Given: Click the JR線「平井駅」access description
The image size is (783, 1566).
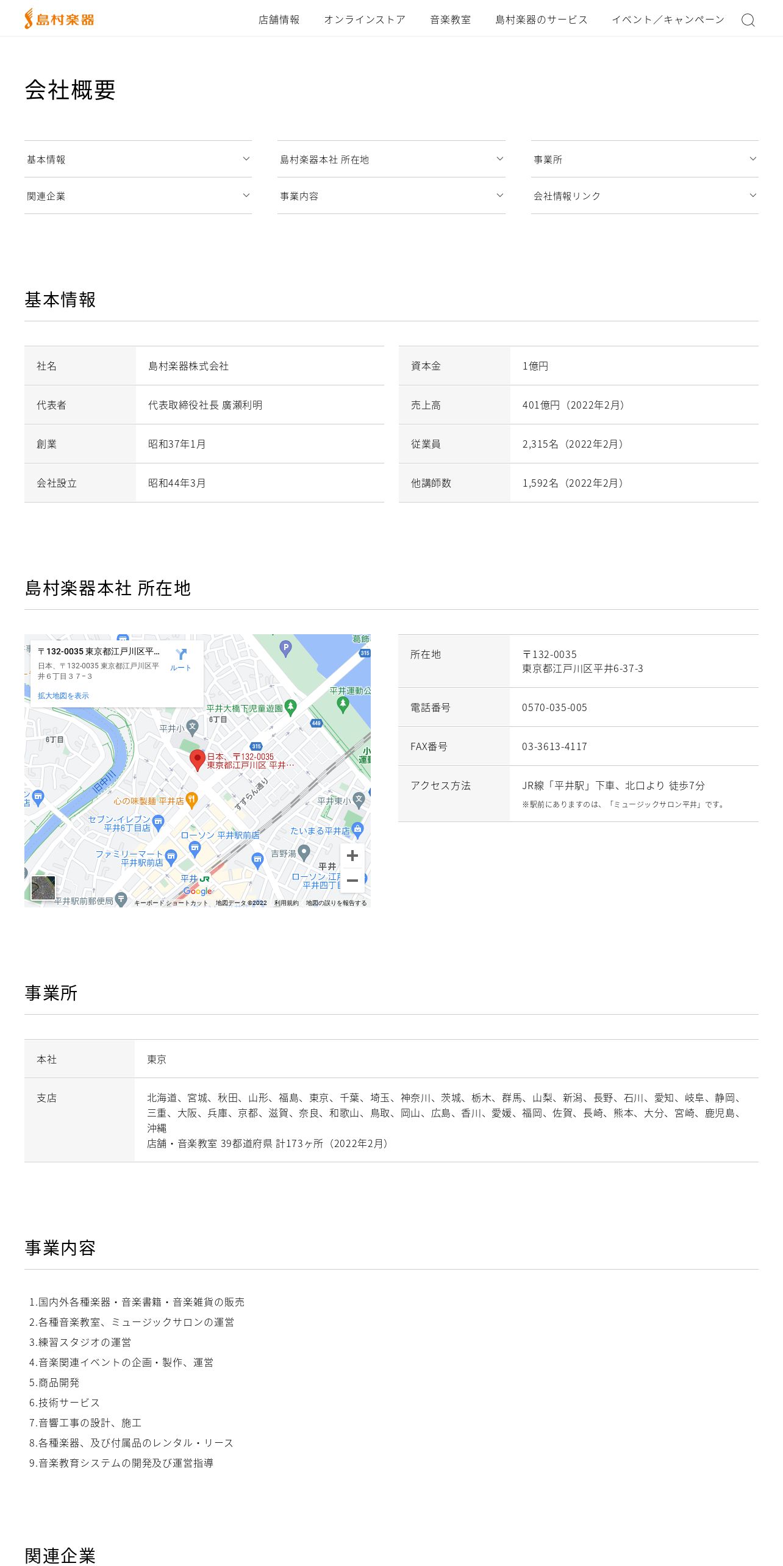Looking at the screenshot, I should [613, 785].
